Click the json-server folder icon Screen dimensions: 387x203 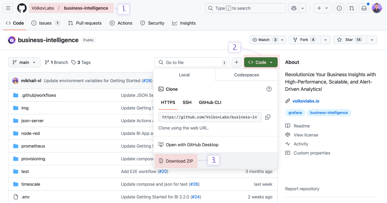[x=16, y=121]
